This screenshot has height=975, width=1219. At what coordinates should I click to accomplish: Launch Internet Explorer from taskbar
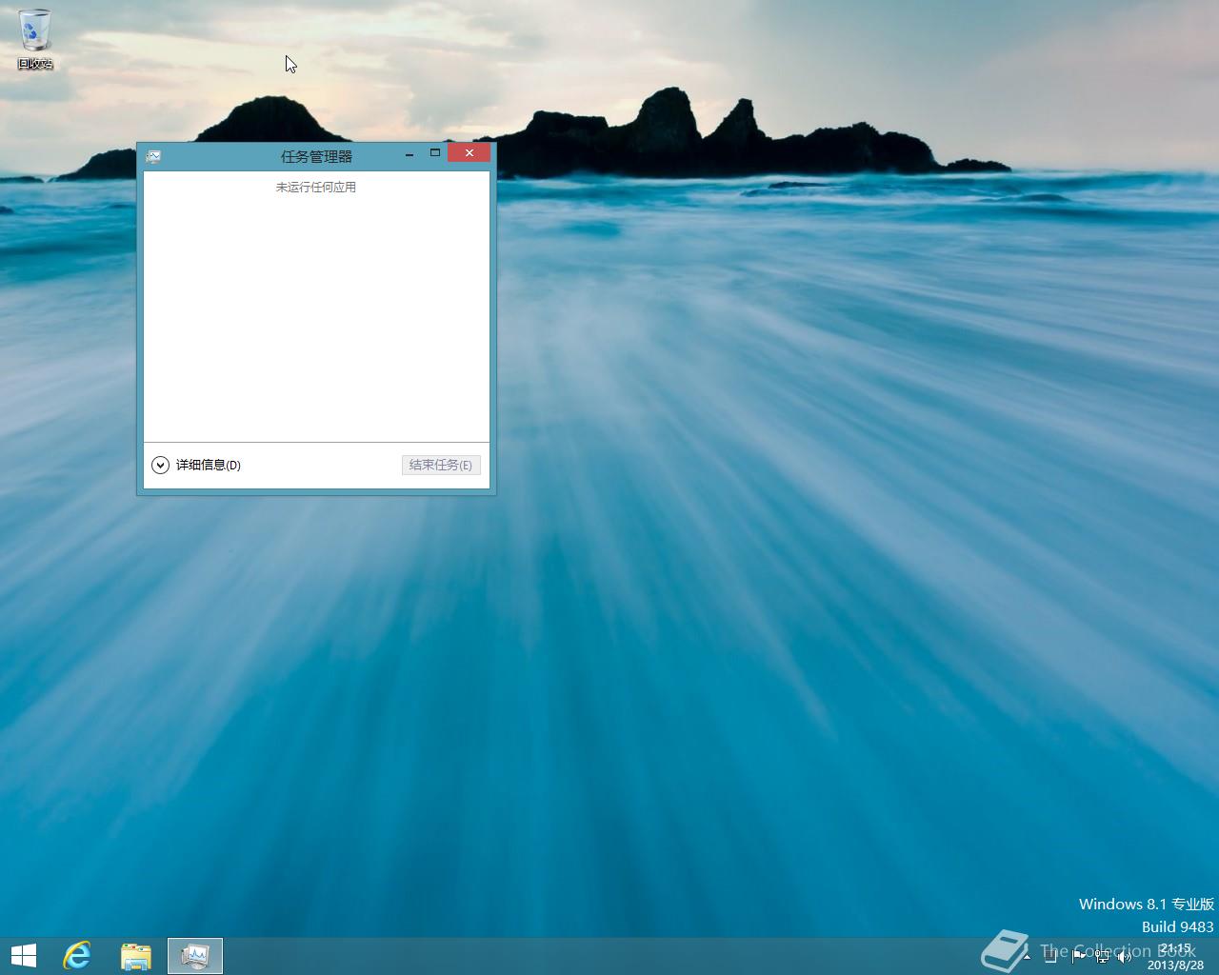(77, 956)
